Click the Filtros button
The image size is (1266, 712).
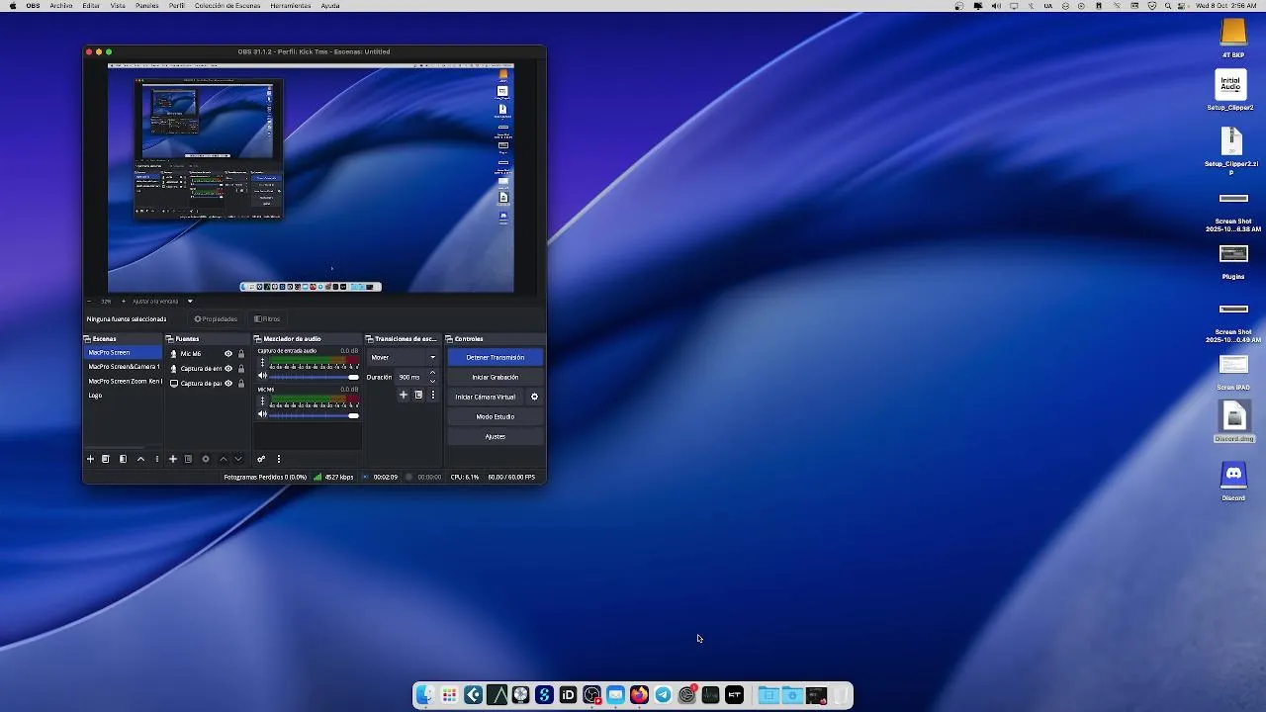tap(267, 318)
